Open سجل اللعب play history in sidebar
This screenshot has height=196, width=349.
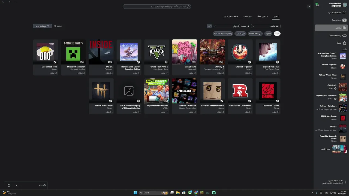pyautogui.click(x=331, y=149)
